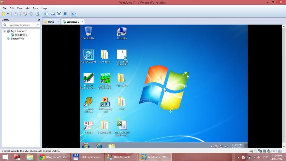Click the printer device status icon

coord(264,151)
